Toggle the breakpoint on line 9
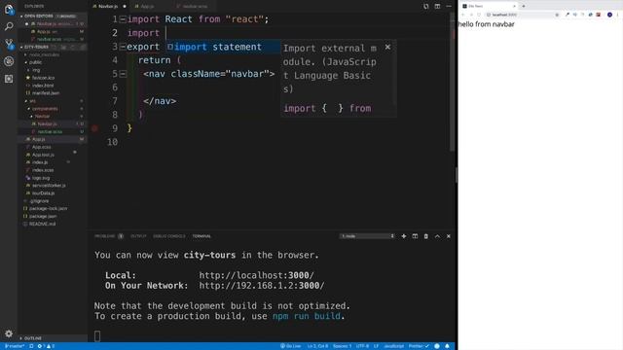The image size is (623, 350). [x=94, y=128]
